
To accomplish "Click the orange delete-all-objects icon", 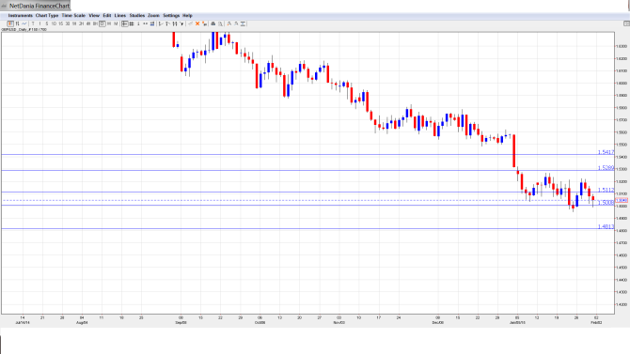I will (204, 23).
